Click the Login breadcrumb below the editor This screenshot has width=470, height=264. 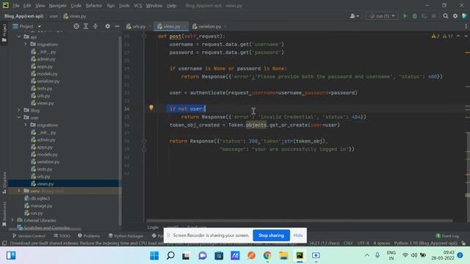click(x=153, y=227)
